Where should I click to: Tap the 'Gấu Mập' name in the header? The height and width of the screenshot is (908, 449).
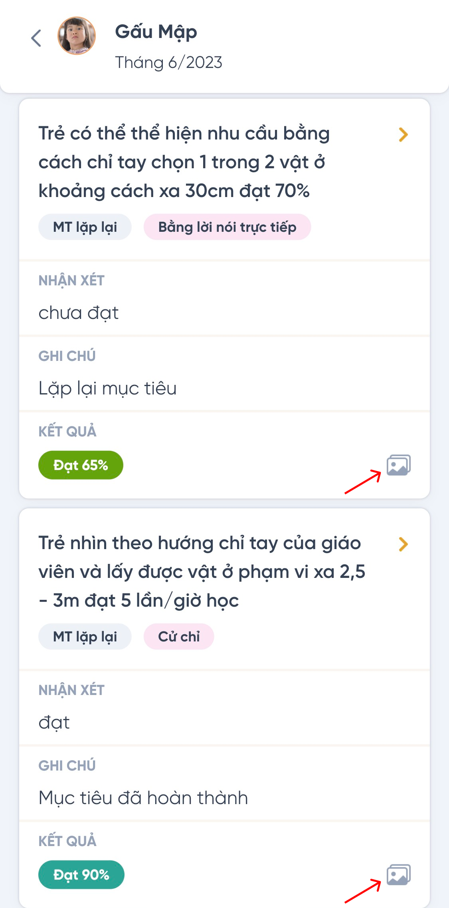156,32
